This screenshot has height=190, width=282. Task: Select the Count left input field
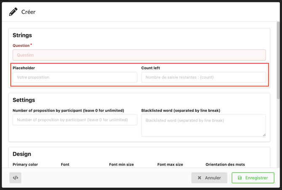pos(203,77)
